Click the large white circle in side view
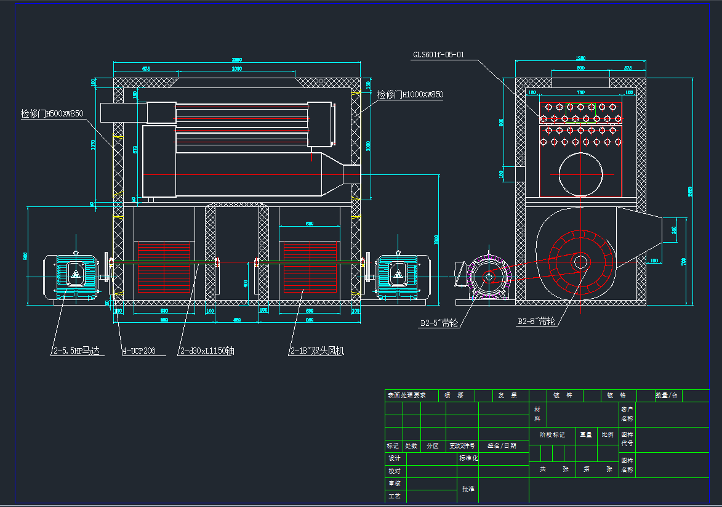The width and height of the screenshot is (722, 507). (580, 175)
